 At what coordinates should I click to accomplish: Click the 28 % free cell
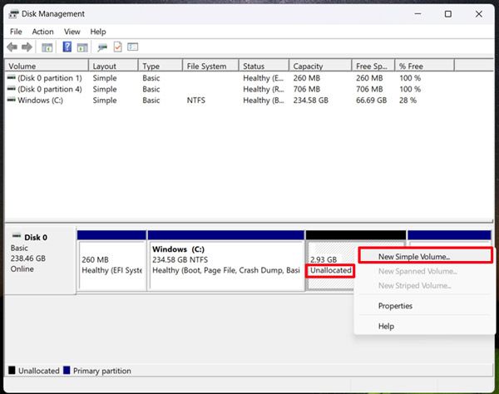408,101
